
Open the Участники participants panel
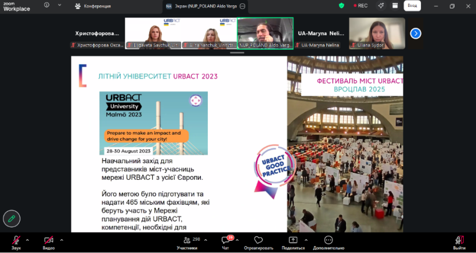(187, 240)
